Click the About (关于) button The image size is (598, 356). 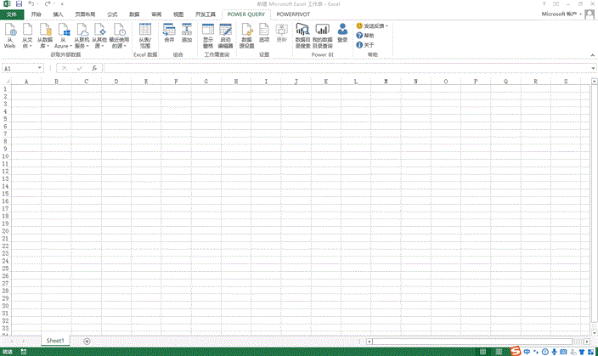(x=367, y=45)
